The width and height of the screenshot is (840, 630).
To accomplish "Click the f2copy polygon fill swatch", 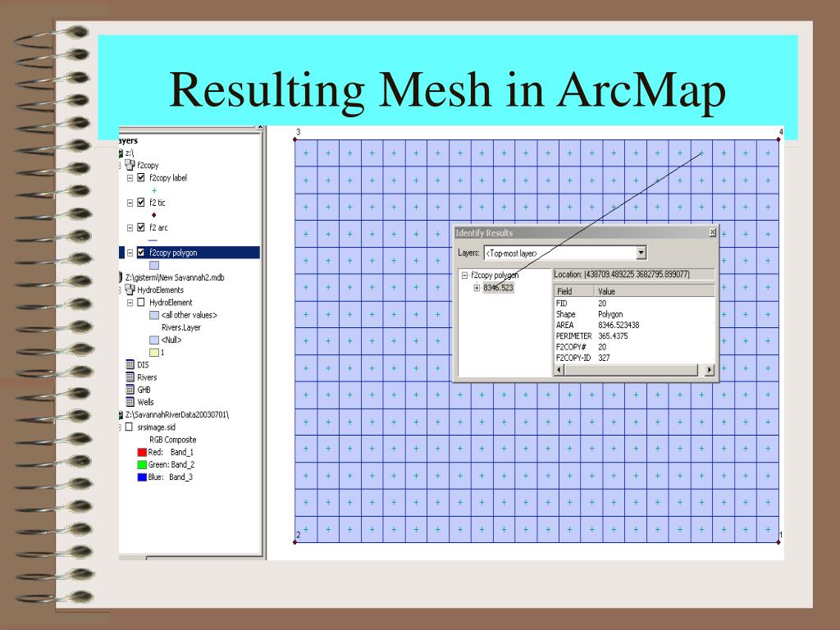I will pyautogui.click(x=154, y=265).
